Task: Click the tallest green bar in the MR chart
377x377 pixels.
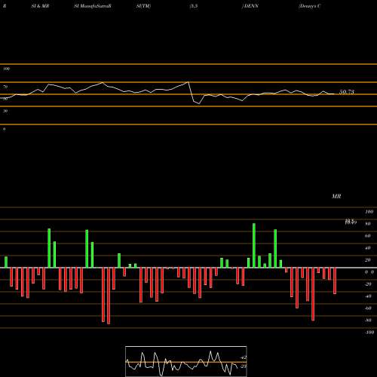Action: pos(254,246)
